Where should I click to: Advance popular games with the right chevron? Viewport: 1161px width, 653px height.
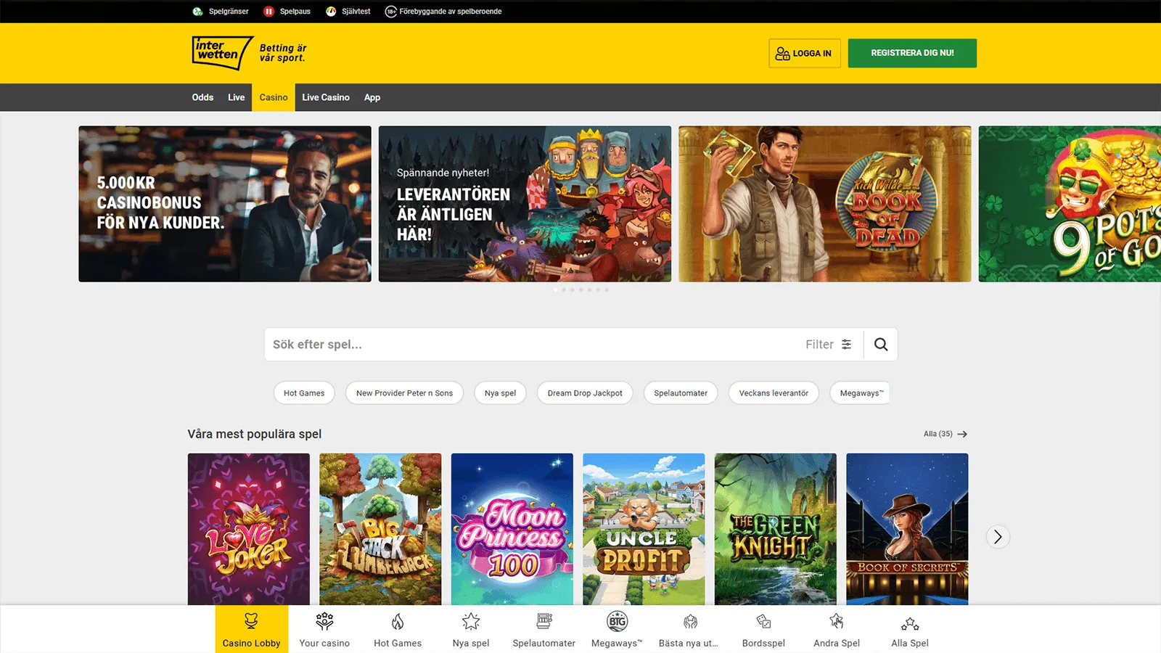(x=998, y=537)
